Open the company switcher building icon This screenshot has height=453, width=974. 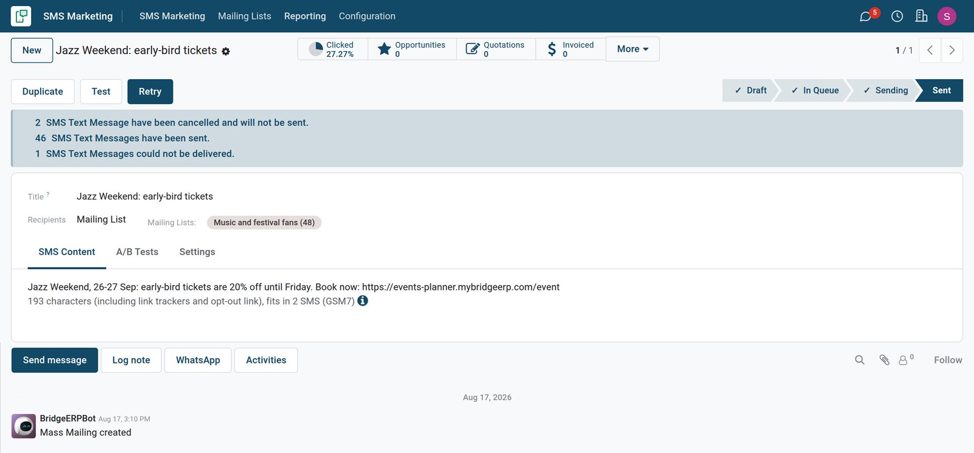[x=922, y=16]
